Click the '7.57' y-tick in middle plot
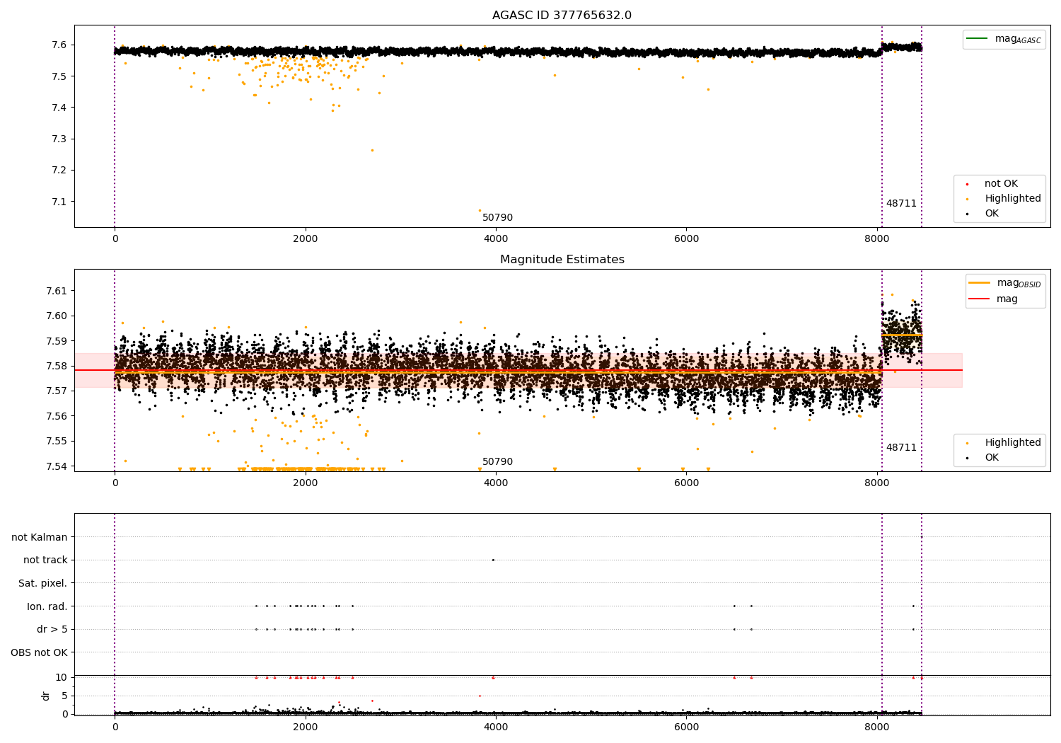Image resolution: width=1061 pixels, height=743 pixels. tap(57, 391)
